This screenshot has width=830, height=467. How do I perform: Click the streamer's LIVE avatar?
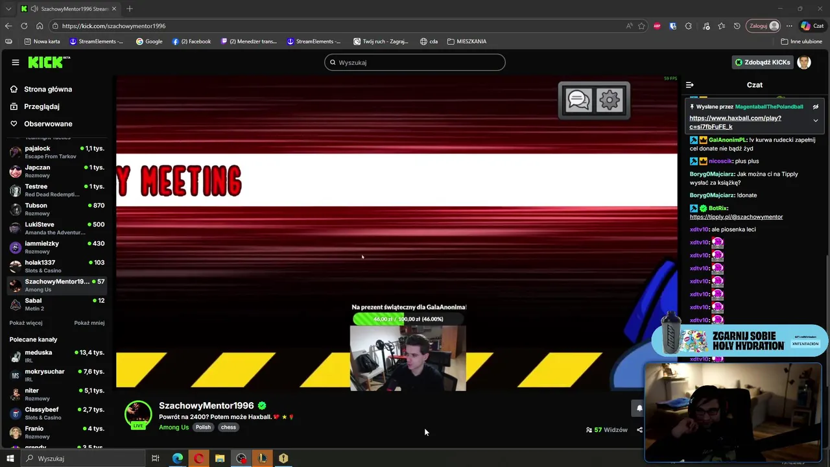tap(138, 415)
